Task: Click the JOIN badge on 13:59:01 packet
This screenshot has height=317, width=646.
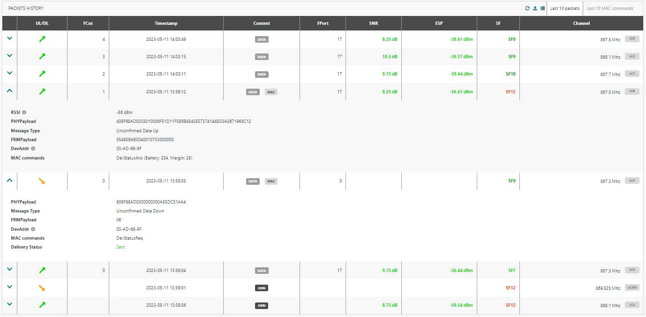Action: [262, 288]
